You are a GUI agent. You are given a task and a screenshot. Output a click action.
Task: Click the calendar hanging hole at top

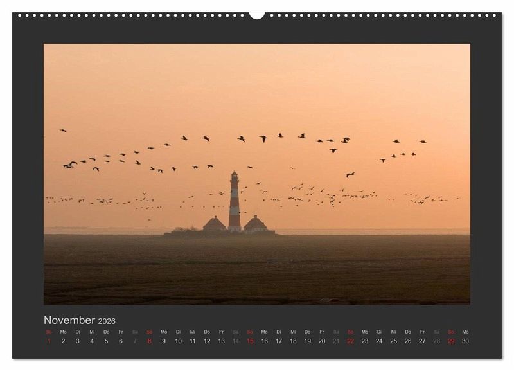(257, 14)
